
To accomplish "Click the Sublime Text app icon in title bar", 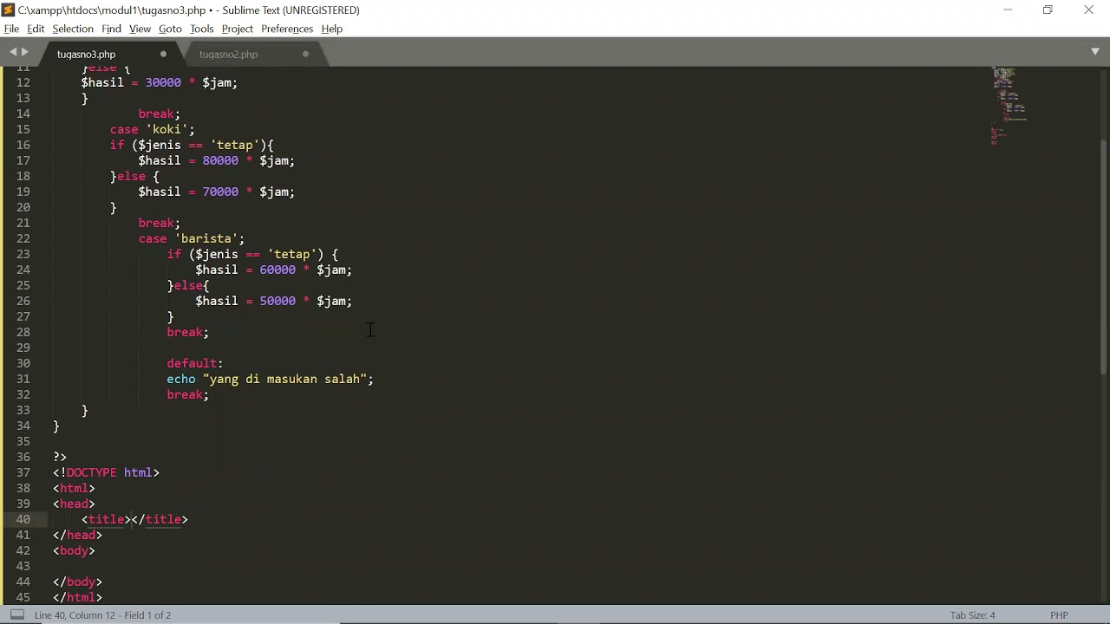I will pyautogui.click(x=8, y=10).
